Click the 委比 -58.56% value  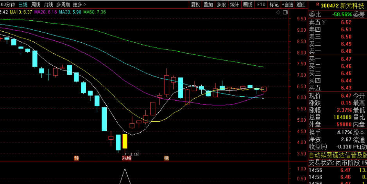point(342,14)
